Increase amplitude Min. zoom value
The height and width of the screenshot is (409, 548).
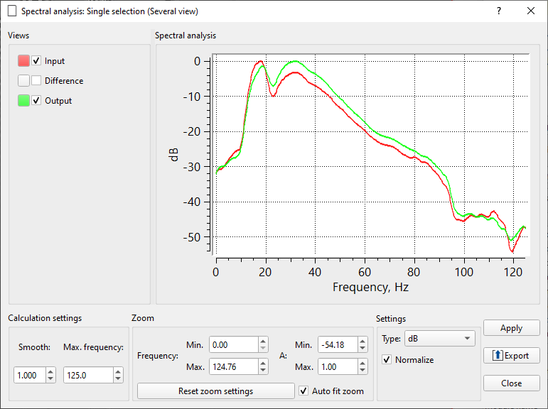pos(363,341)
